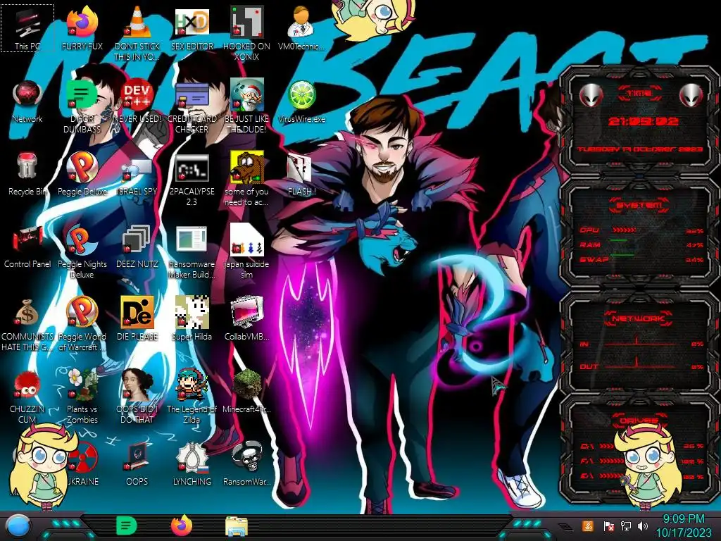Image resolution: width=721 pixels, height=541 pixels.
Task: Launch the Dev-C++ NEVER USED shortcut
Action: [137, 101]
